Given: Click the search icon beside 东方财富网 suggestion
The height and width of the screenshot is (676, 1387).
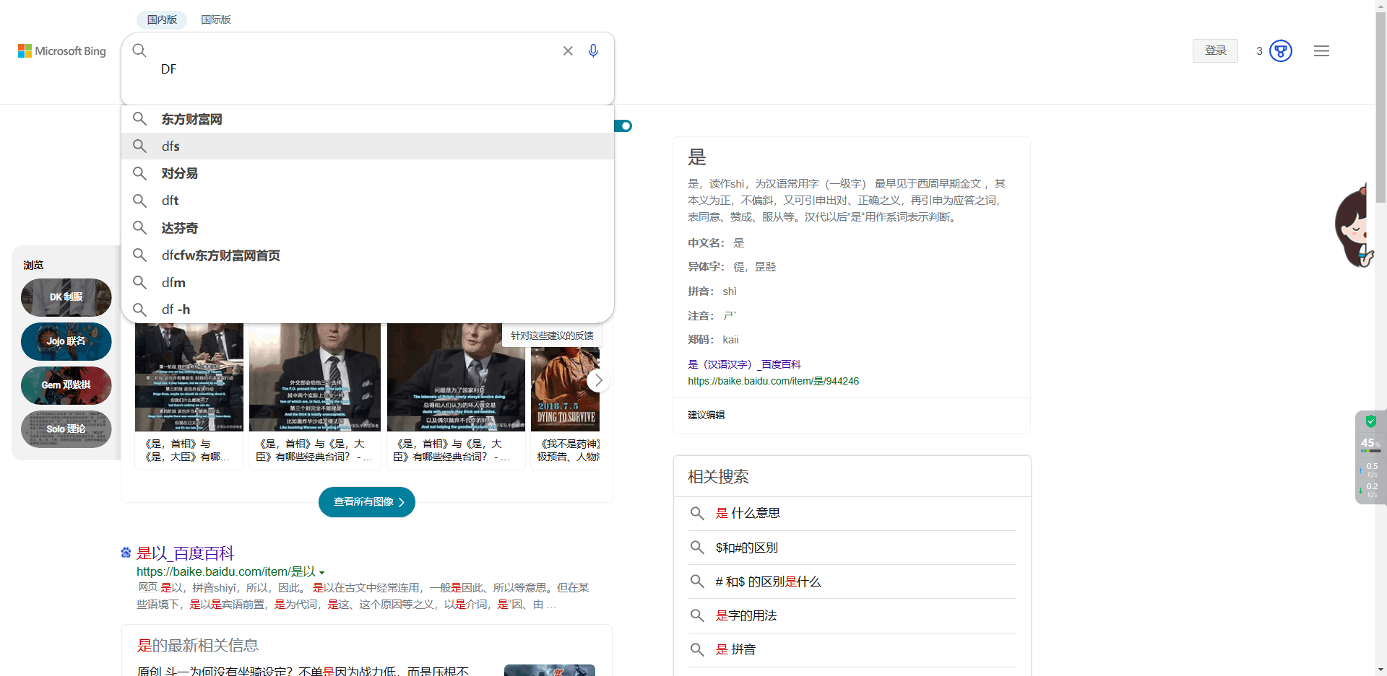Looking at the screenshot, I should coord(139,119).
